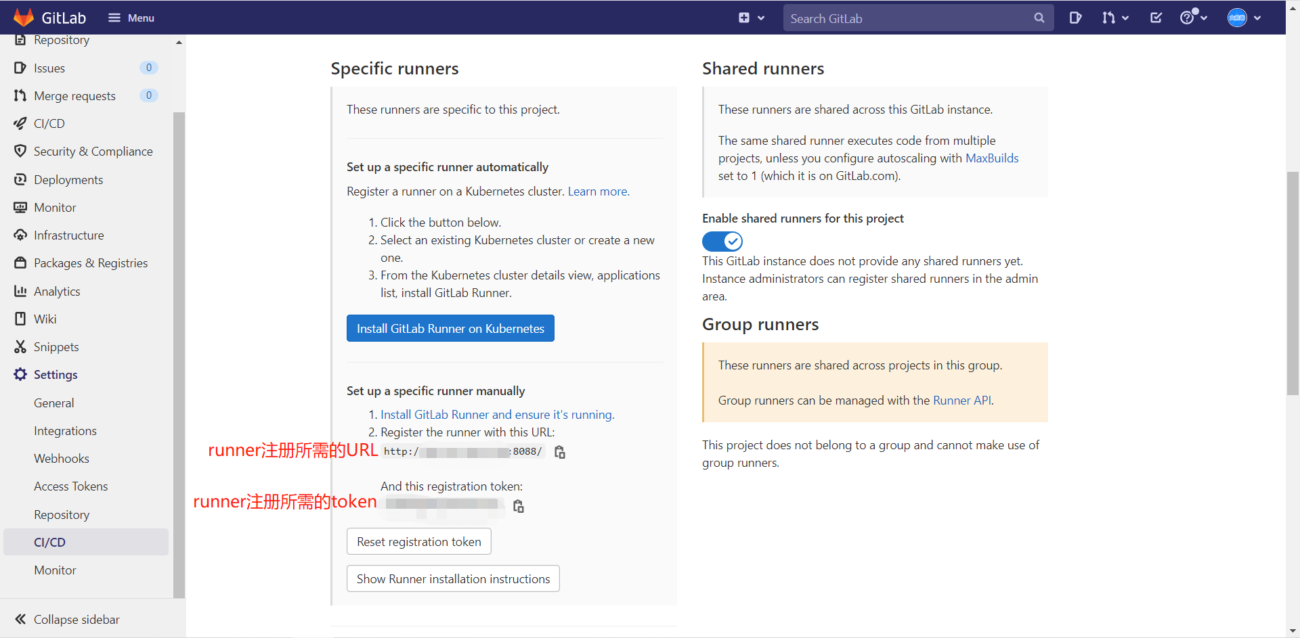
Task: Open the Snippets scissors icon
Action: click(x=20, y=346)
